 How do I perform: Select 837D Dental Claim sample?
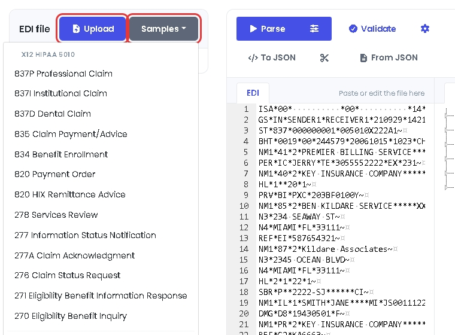pyautogui.click(x=53, y=114)
